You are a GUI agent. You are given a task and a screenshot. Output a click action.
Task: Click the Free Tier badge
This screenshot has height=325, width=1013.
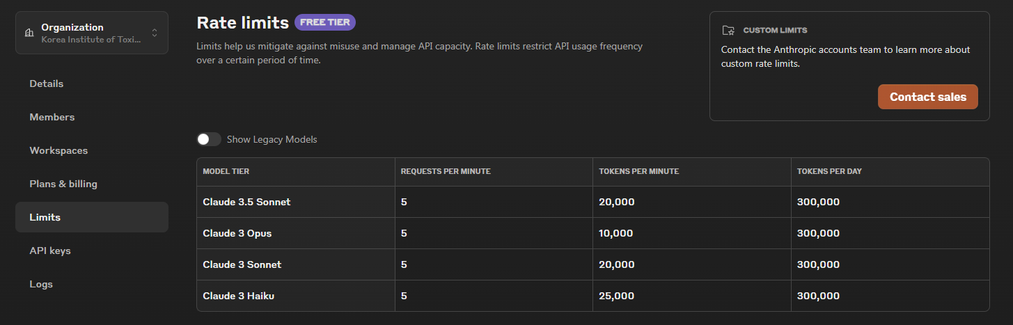[x=324, y=22]
